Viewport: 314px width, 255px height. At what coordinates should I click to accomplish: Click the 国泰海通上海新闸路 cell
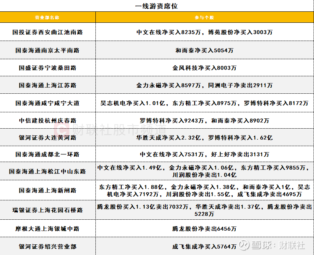48,190
